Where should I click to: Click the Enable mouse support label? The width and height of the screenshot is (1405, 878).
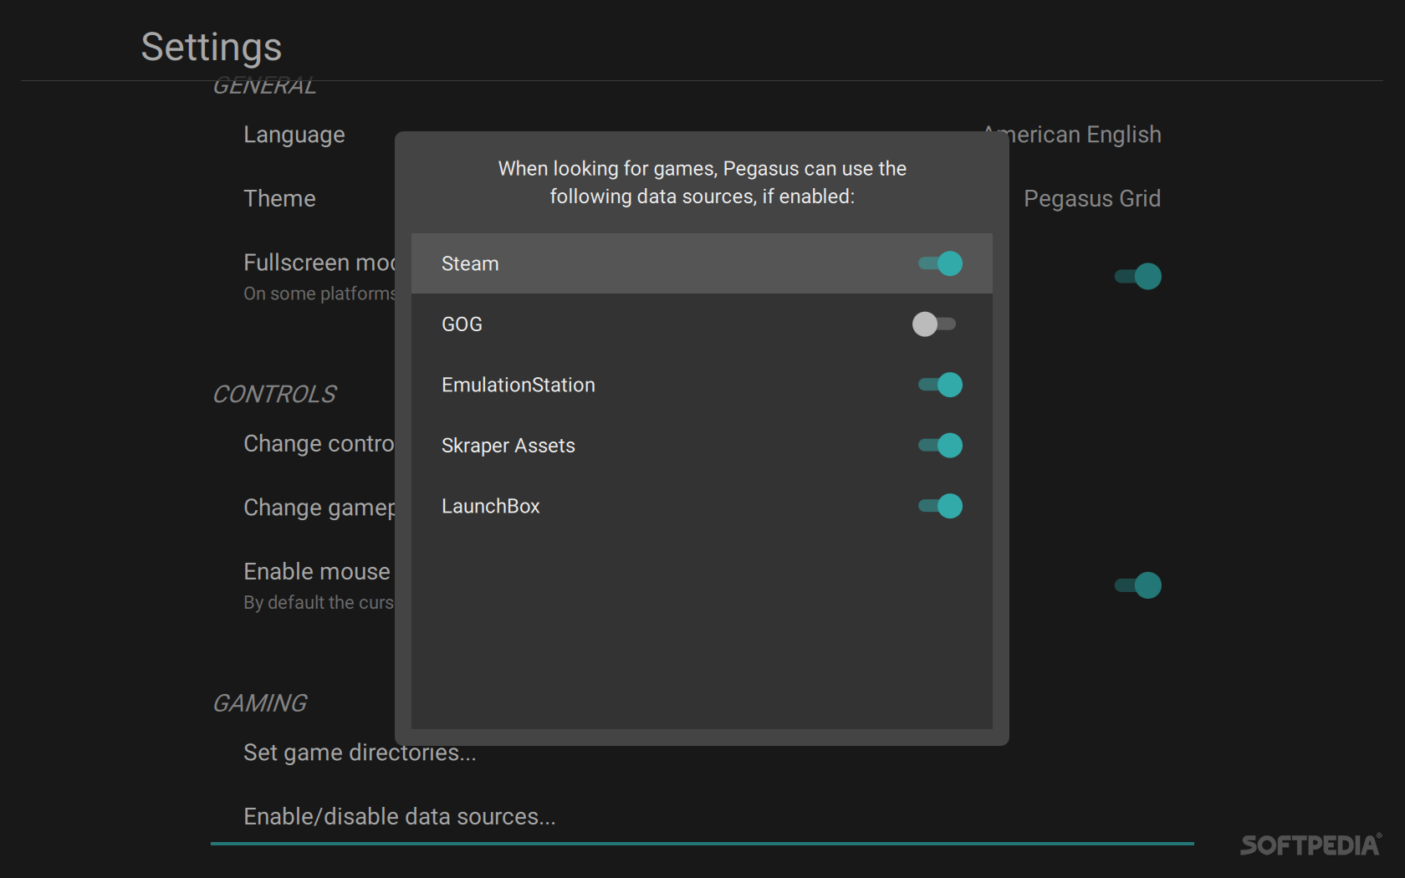[317, 571]
